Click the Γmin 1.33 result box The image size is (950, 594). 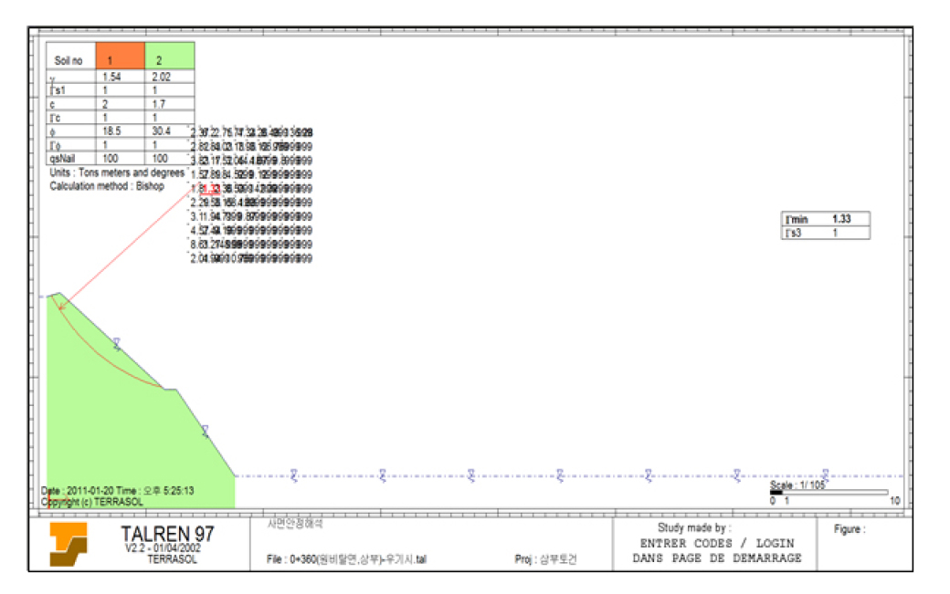(826, 219)
